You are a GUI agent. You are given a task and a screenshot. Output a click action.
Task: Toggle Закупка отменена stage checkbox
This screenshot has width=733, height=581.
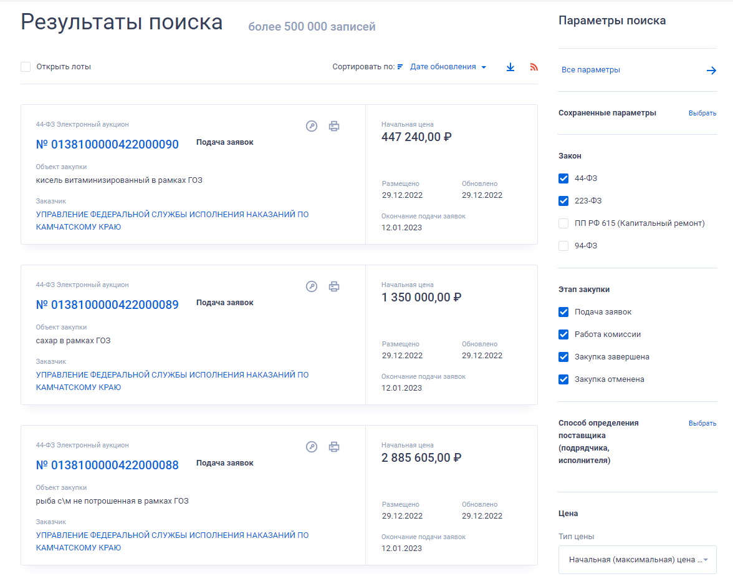point(563,379)
